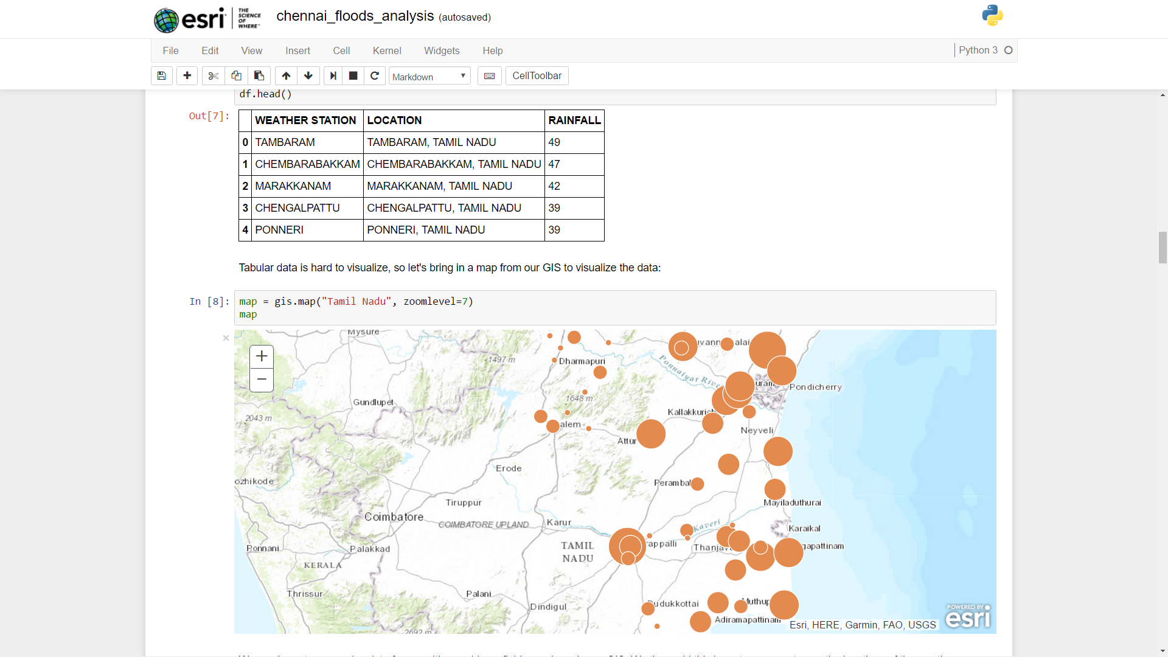The width and height of the screenshot is (1168, 657).
Task: Click the Python 3 kernel label
Action: pyautogui.click(x=978, y=50)
